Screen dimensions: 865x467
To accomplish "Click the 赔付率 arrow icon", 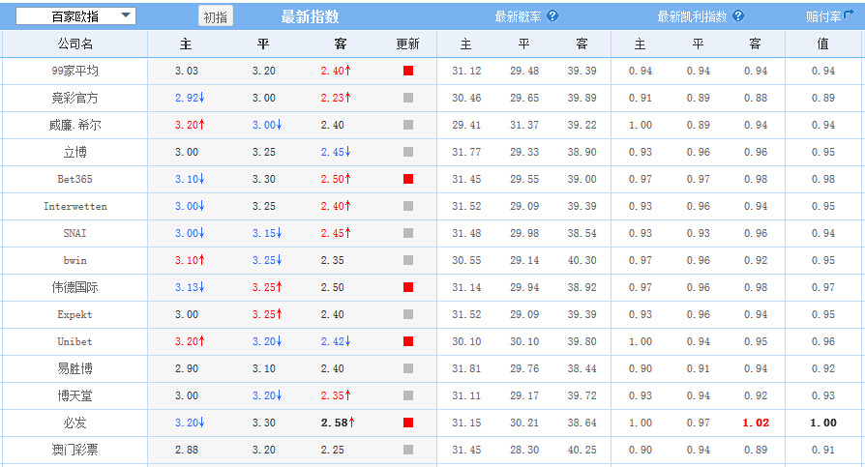I will tap(848, 15).
